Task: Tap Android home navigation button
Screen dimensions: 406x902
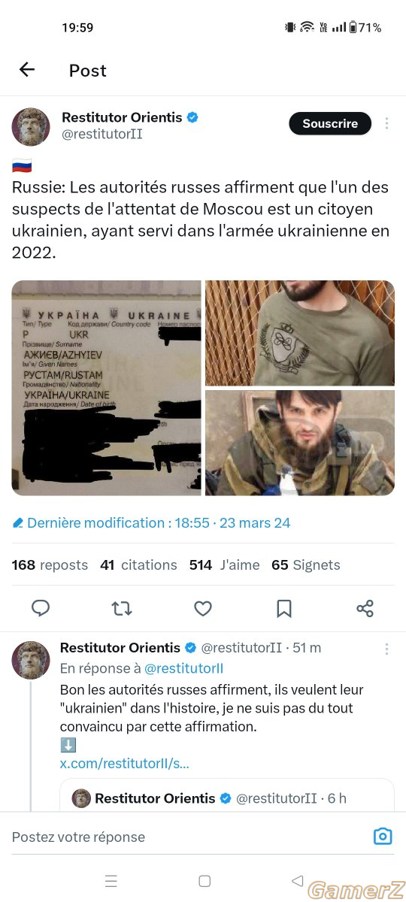Action: [204, 881]
